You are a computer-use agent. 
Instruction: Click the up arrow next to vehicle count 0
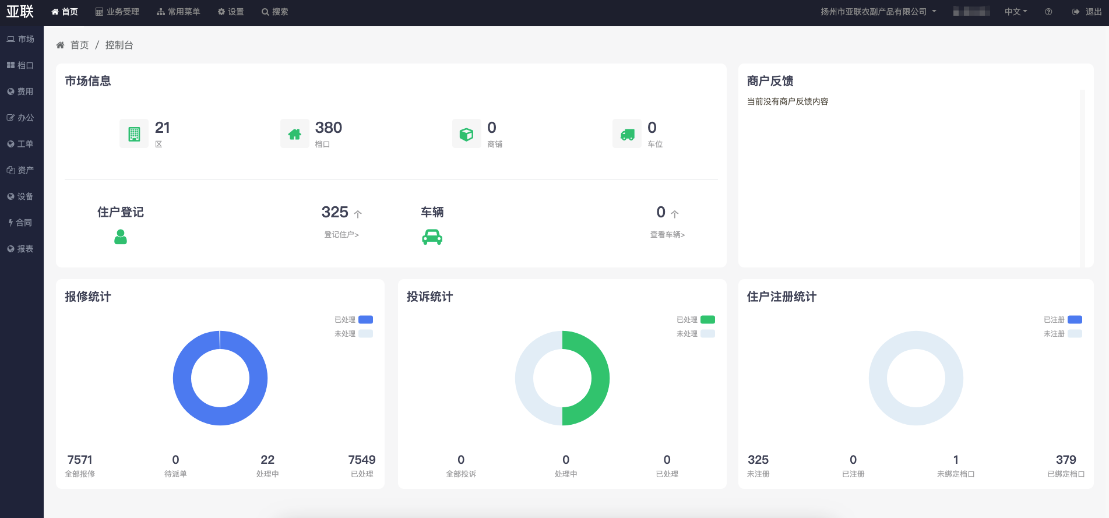point(675,214)
